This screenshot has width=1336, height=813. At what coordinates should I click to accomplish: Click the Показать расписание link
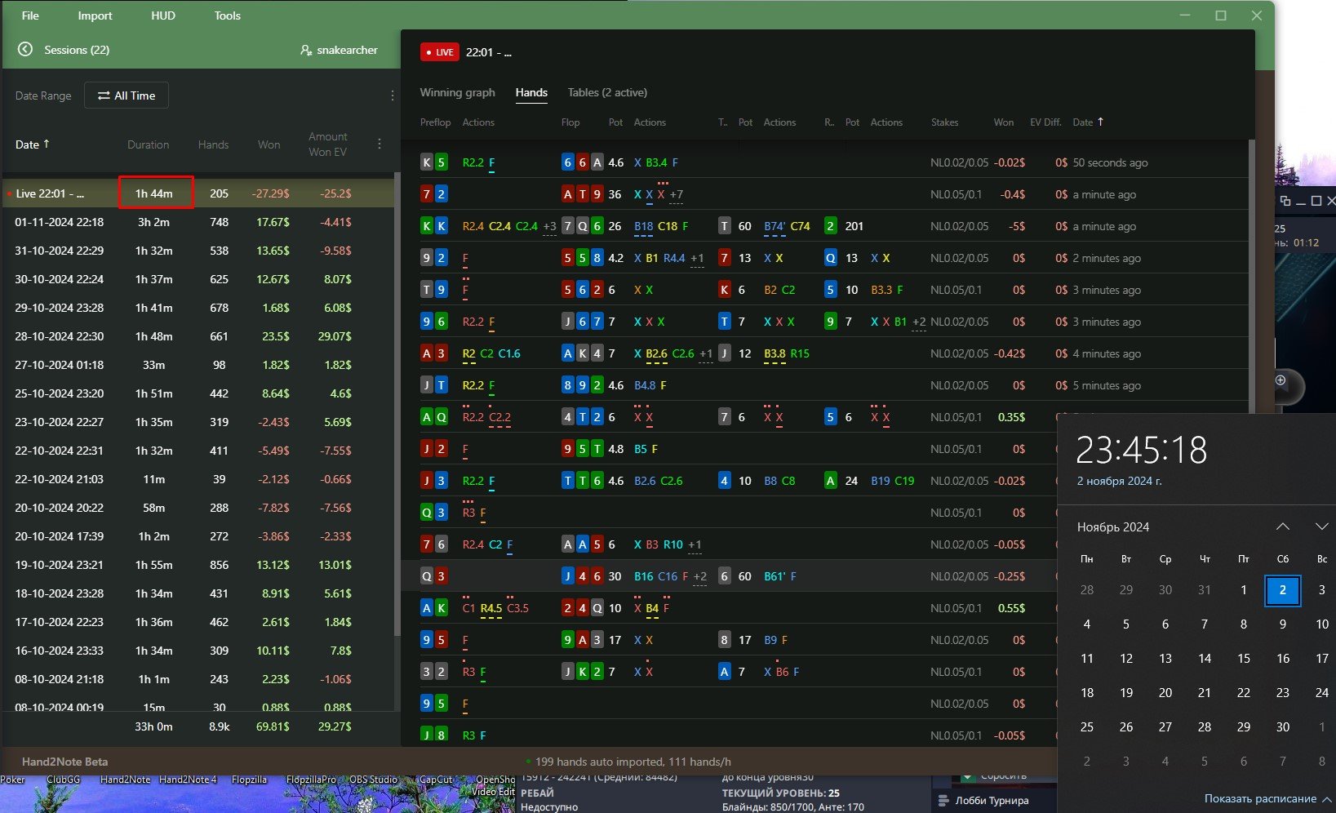click(1261, 798)
